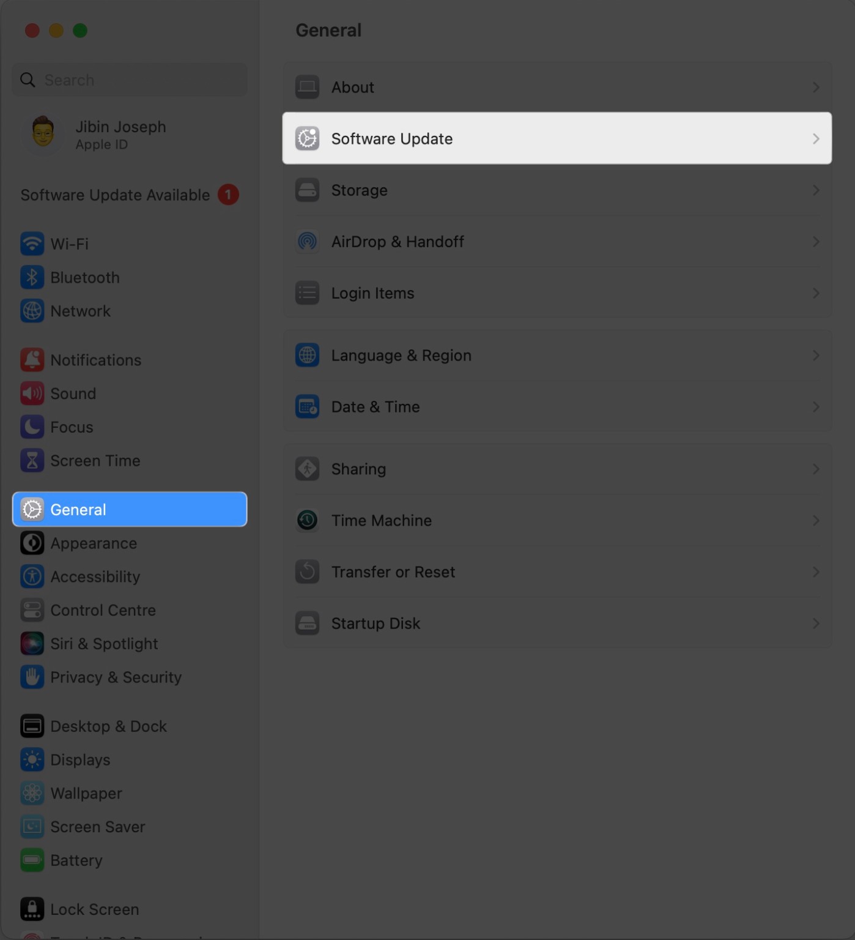Click the Jibin Joseph avatar picture

click(42, 133)
